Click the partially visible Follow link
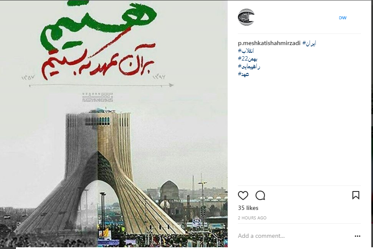Screen dimensions: 373x249 (343, 18)
